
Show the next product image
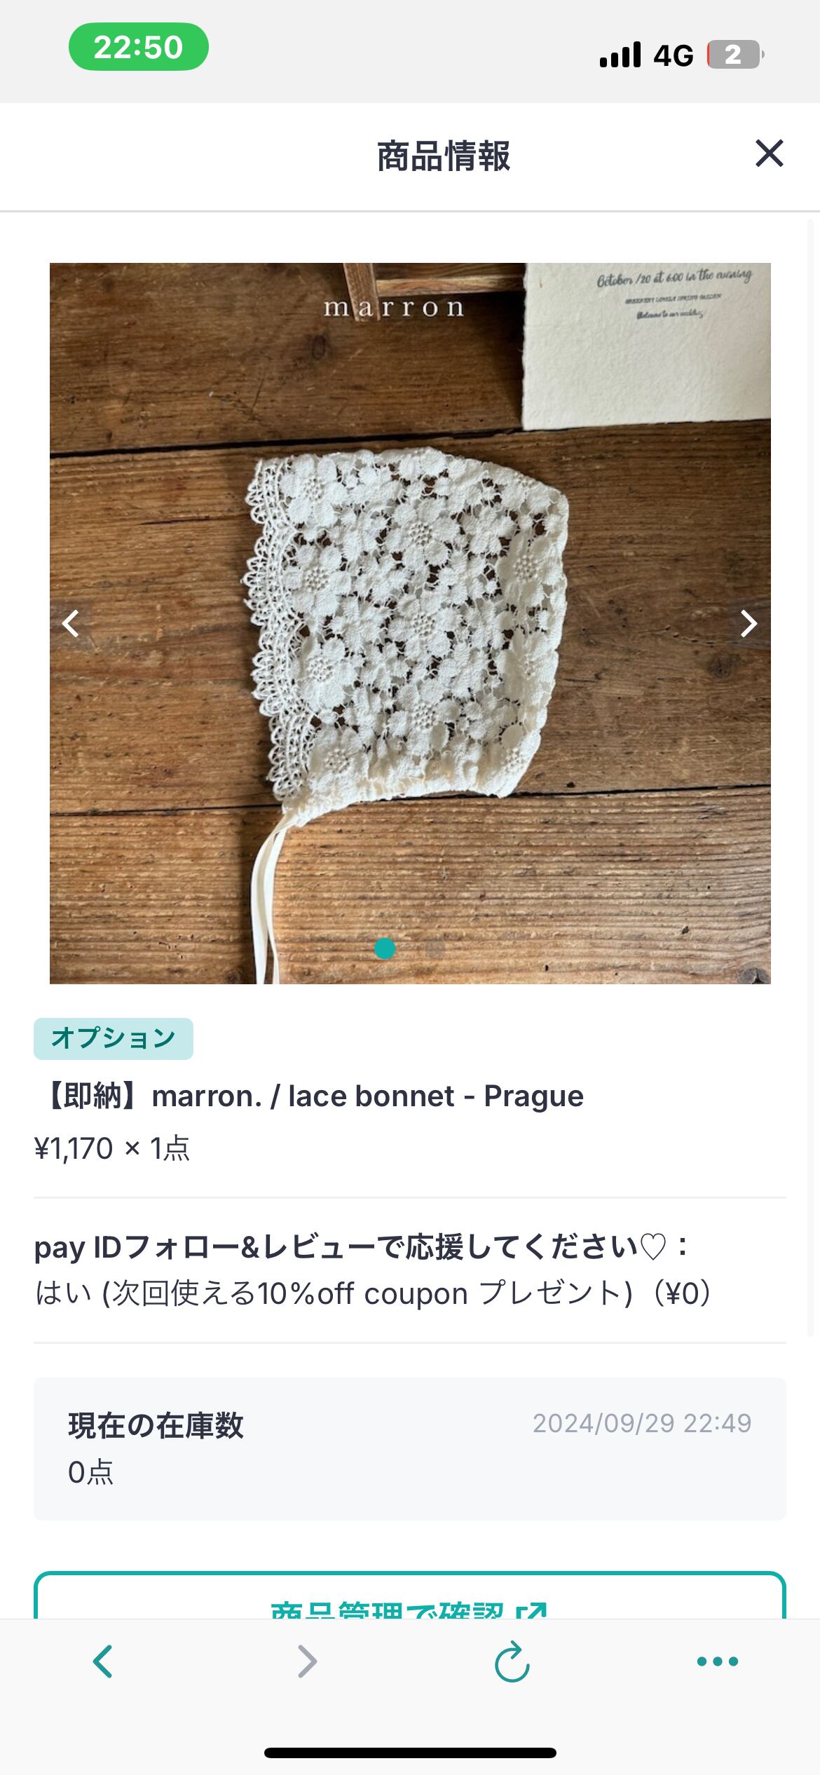tap(749, 623)
